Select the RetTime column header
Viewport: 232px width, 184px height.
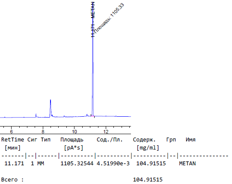point(13,140)
